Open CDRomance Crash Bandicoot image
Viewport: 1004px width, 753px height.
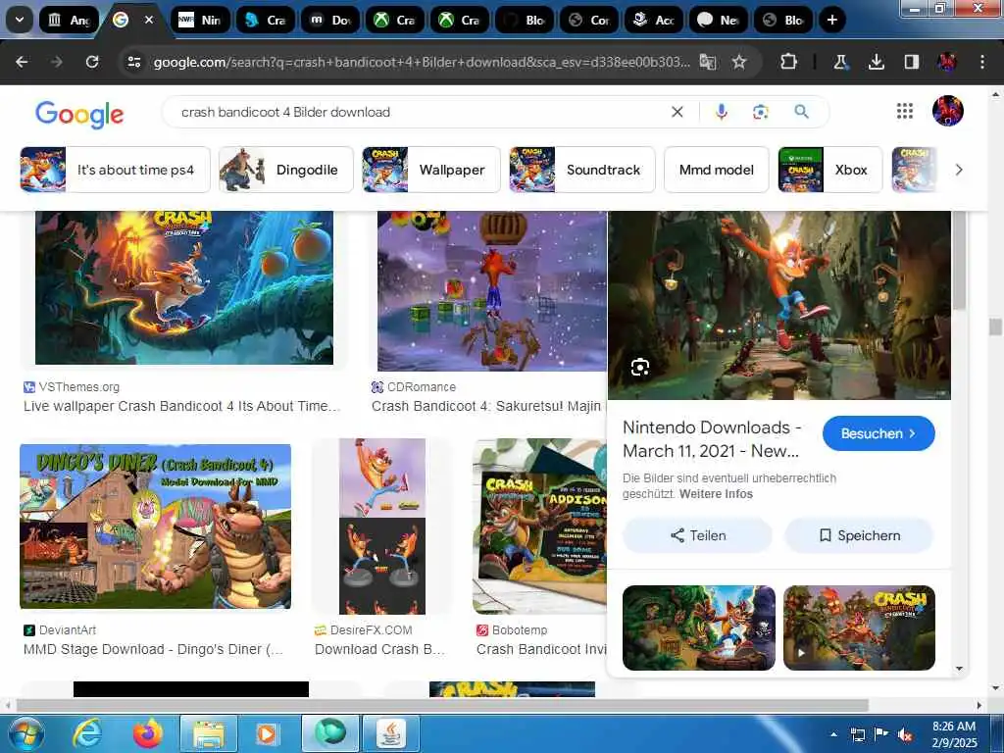coord(492,290)
